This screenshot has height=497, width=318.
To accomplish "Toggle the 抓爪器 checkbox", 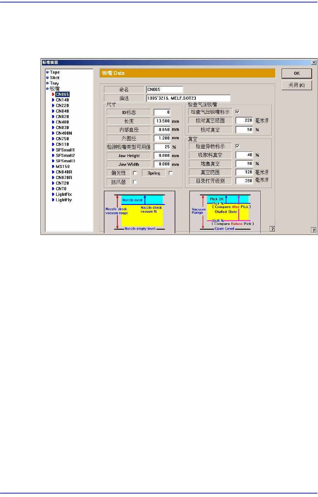I will coord(135,182).
